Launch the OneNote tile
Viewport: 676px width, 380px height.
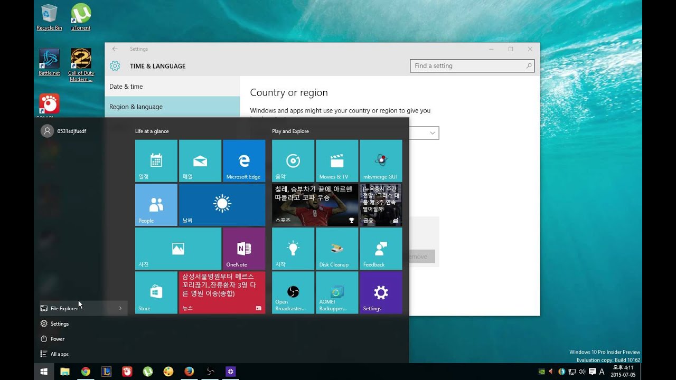244,249
